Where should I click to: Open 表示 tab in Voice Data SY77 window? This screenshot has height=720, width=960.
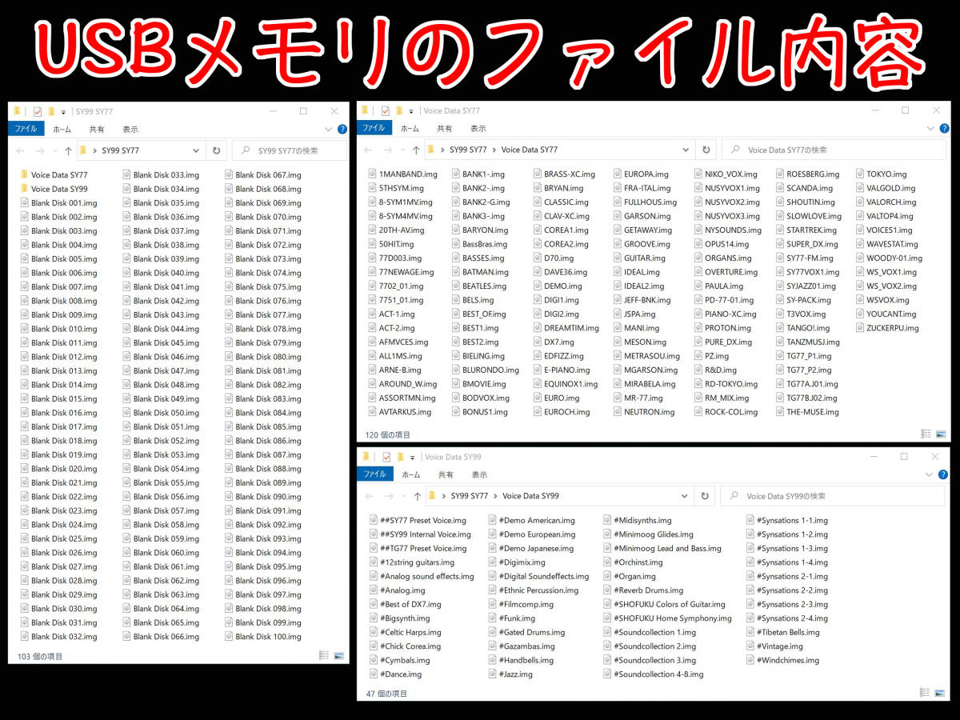click(478, 128)
